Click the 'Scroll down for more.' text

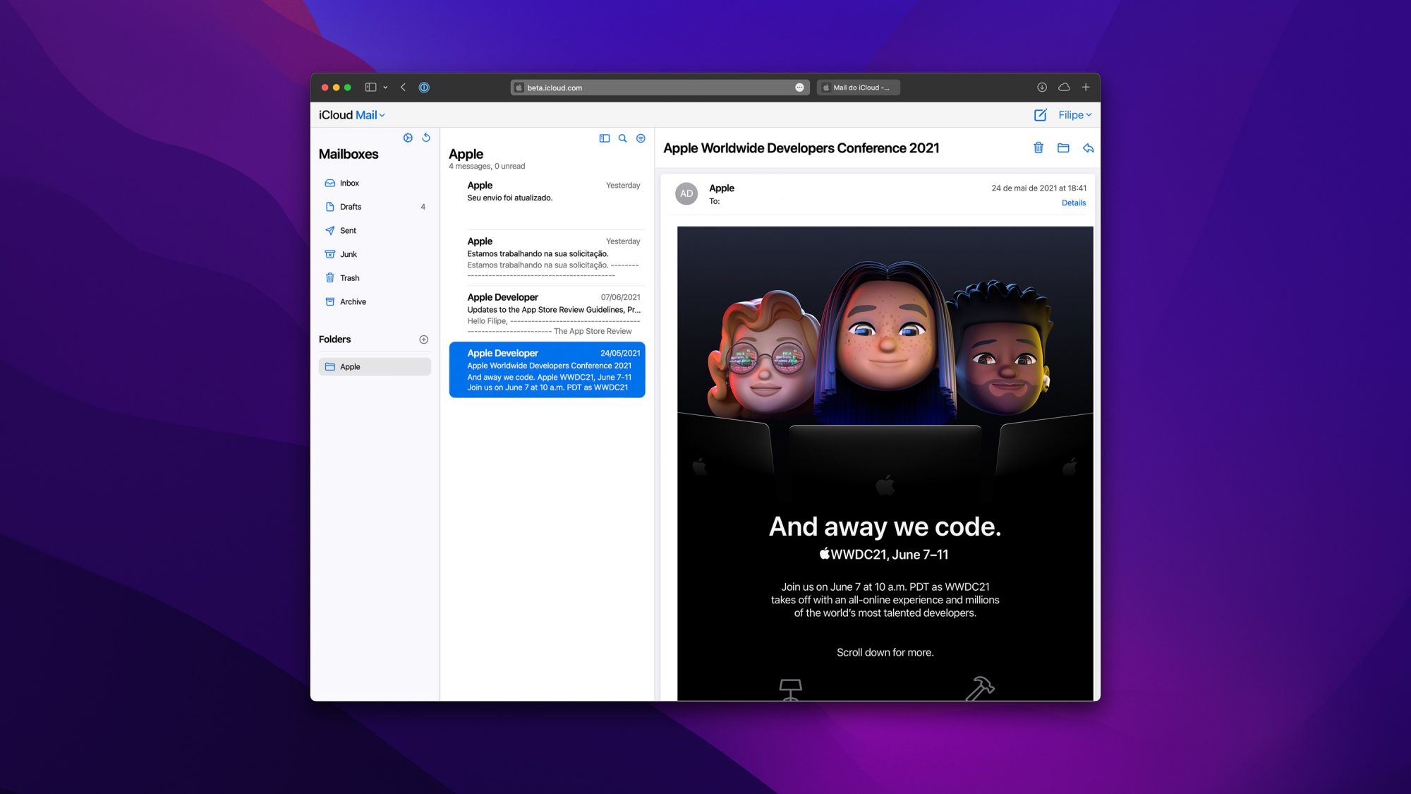(x=885, y=652)
